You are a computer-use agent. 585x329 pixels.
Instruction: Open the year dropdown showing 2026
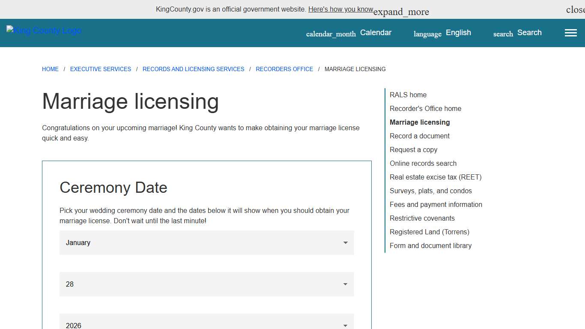click(206, 324)
